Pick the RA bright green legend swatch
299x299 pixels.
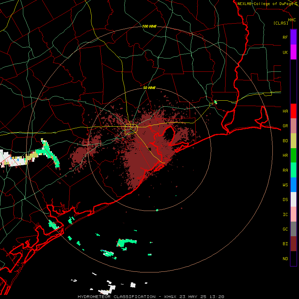click(x=293, y=170)
